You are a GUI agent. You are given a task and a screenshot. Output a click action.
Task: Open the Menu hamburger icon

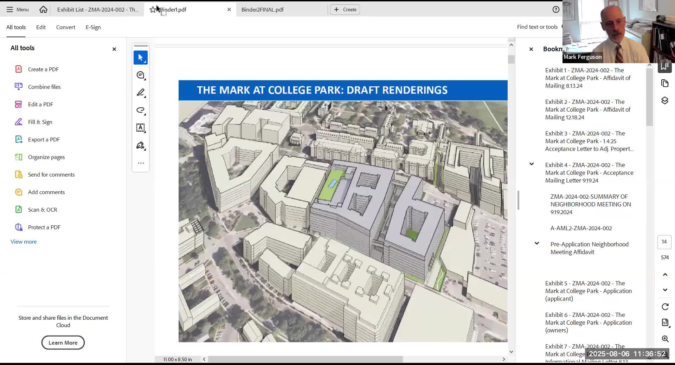[x=9, y=9]
